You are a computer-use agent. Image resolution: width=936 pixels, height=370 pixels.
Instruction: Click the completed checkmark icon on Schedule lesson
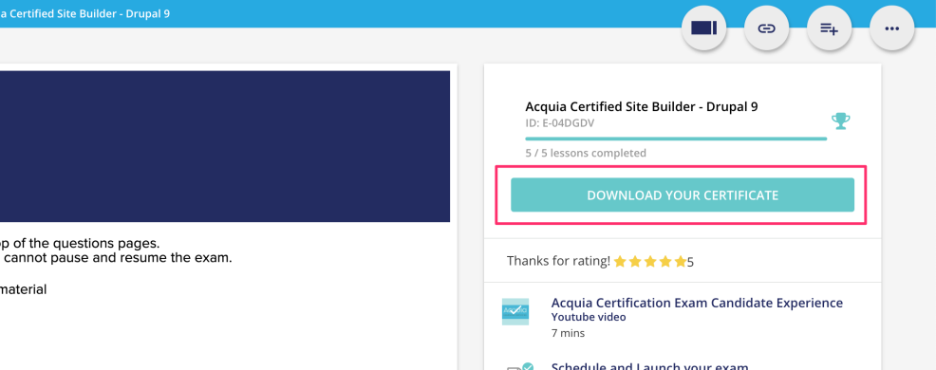tap(528, 366)
